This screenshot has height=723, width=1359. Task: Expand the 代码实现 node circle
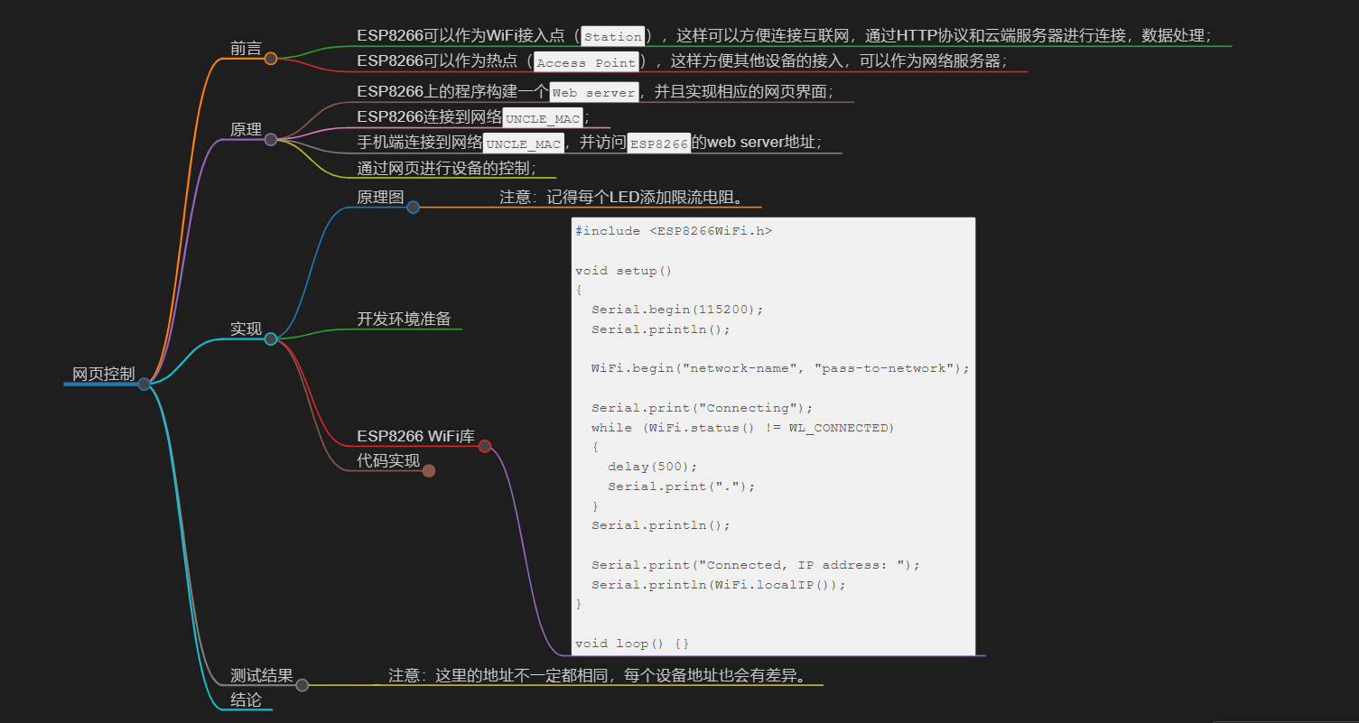429,470
